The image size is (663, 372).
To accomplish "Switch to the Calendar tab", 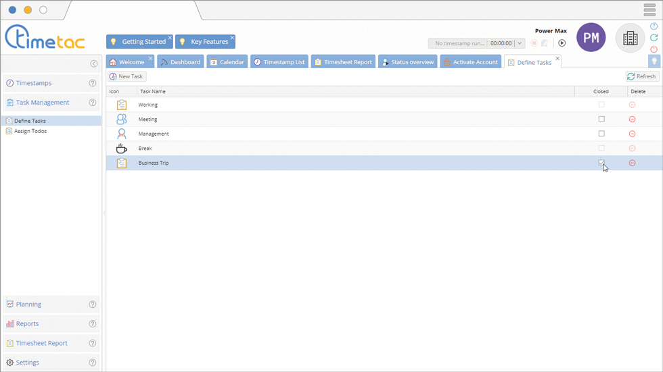I will tap(227, 62).
